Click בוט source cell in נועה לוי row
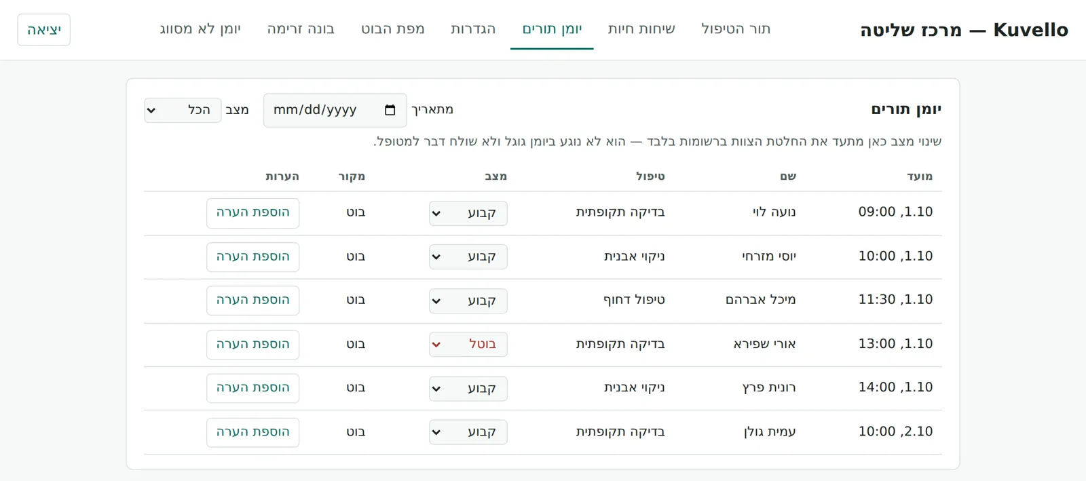 (x=356, y=212)
